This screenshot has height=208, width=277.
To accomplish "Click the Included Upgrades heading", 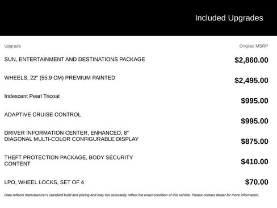I will (229, 18).
